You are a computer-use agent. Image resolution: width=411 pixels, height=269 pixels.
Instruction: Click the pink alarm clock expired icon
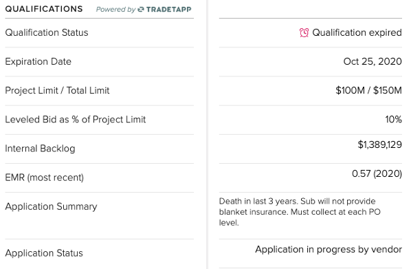[304, 33]
